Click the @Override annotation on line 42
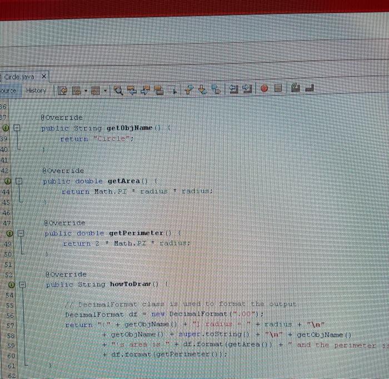The width and height of the screenshot is (389, 379). click(63, 171)
